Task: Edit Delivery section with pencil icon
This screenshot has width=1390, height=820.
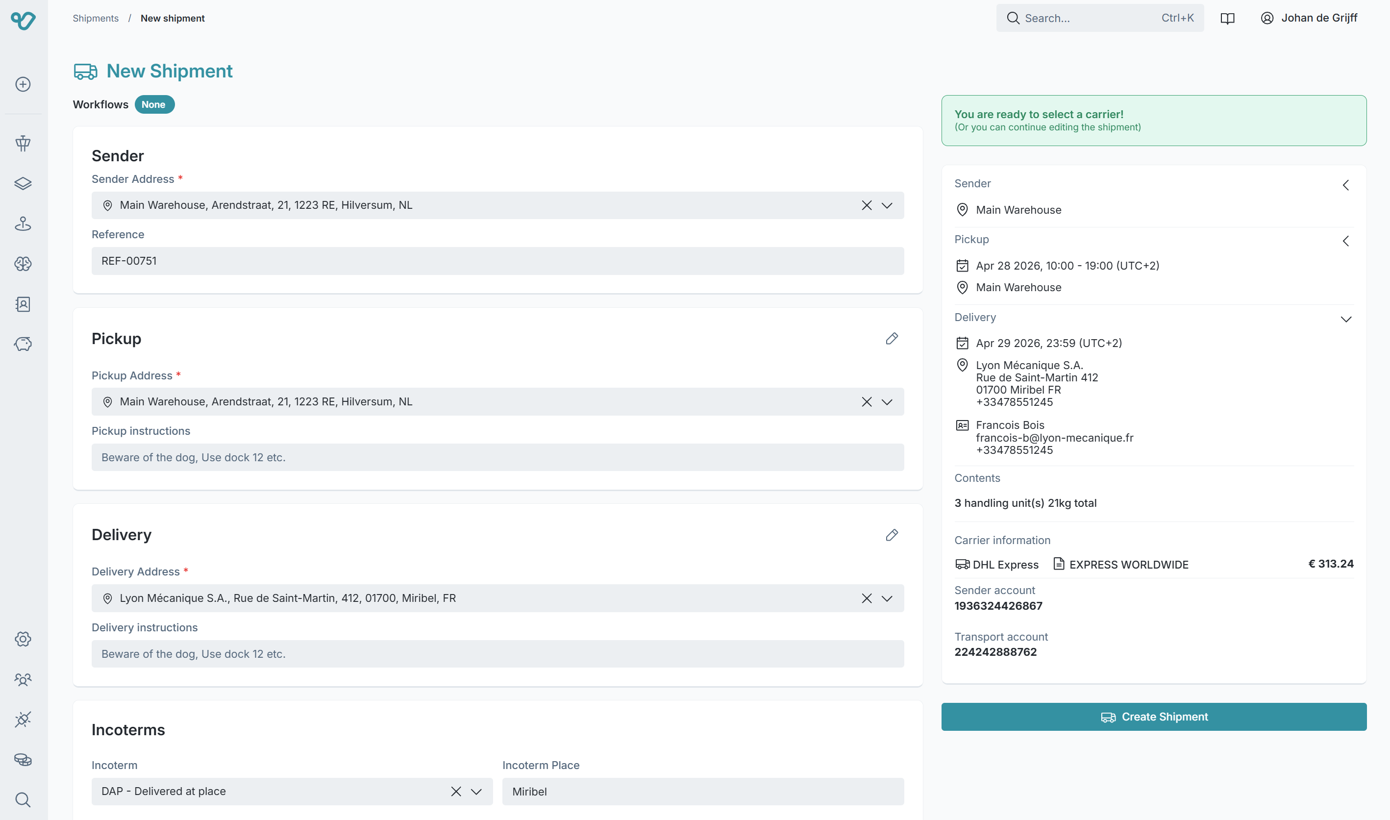Action: (891, 534)
